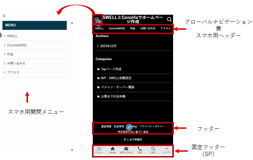
Task: Click the 免責事項 footer link
Action: coord(119,126)
